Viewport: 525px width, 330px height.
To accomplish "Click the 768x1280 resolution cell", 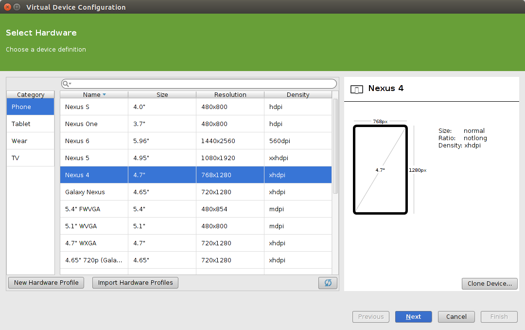I will pyautogui.click(x=230, y=175).
